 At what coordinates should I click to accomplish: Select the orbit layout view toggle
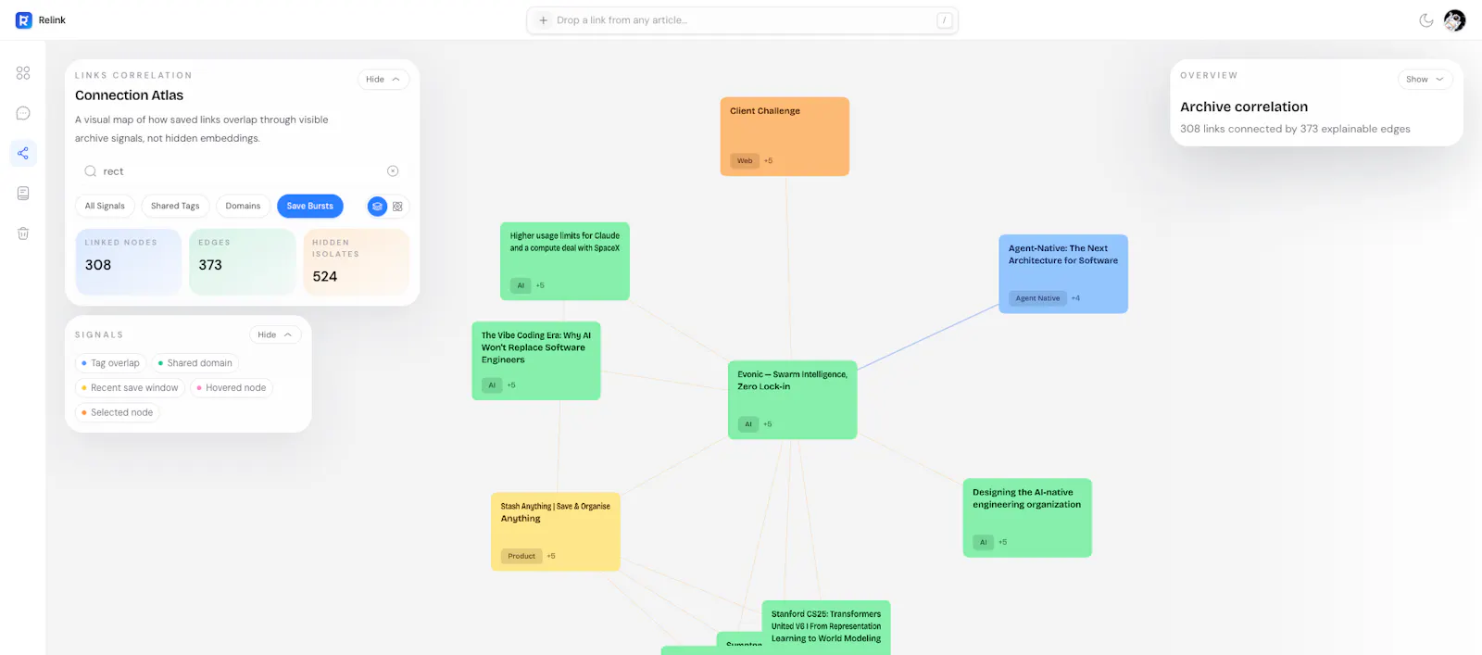point(398,207)
